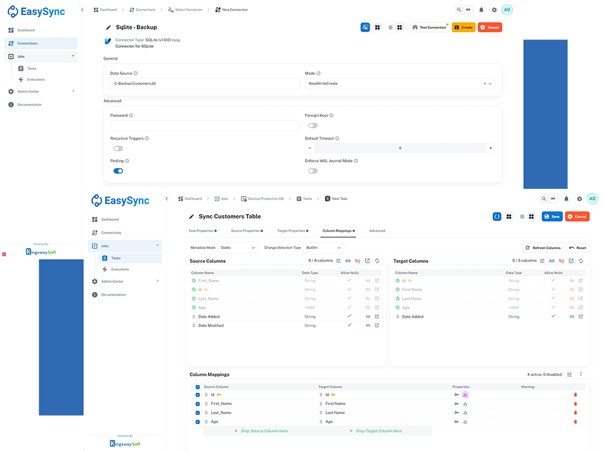Screen dimensions: 605x451
Task: Collapse the Jobs menu in the bottom window sidebar
Action: 157,245
